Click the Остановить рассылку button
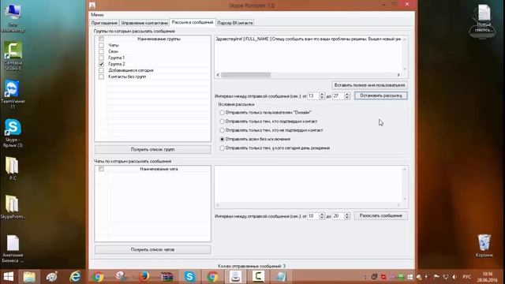505x284 pixels. click(380, 95)
